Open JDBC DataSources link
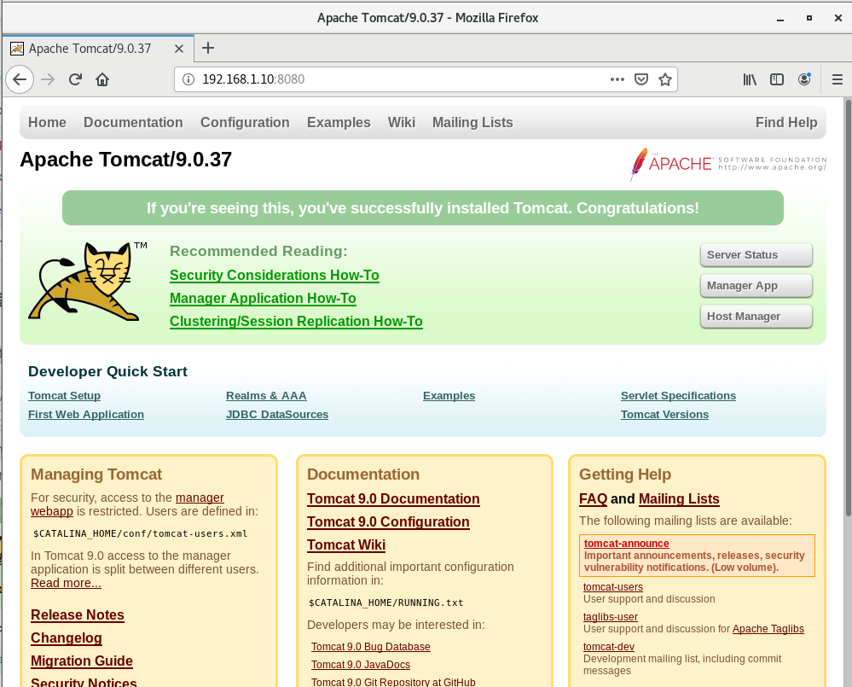 (277, 414)
